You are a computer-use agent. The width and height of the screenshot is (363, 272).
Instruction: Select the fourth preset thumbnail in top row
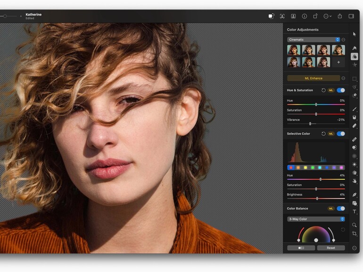(338, 50)
